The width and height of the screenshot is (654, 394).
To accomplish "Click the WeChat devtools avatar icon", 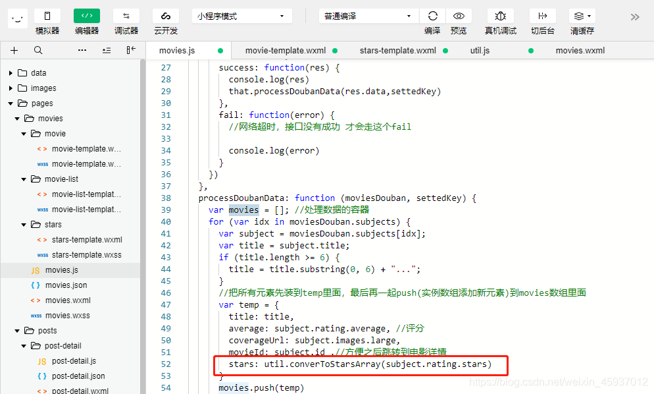I will click(x=17, y=19).
